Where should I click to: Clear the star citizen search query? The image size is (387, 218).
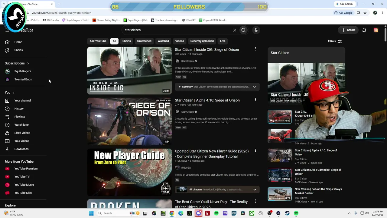click(x=234, y=30)
